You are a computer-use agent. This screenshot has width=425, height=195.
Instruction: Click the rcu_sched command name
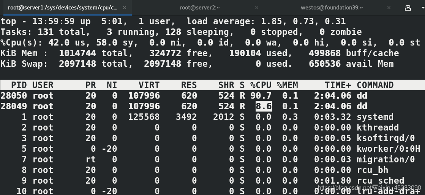(x=380, y=181)
